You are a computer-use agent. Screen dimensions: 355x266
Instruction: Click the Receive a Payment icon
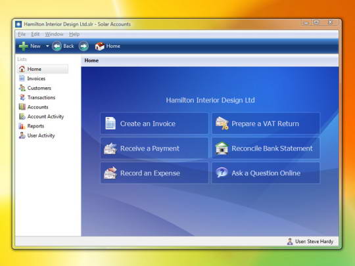click(110, 148)
